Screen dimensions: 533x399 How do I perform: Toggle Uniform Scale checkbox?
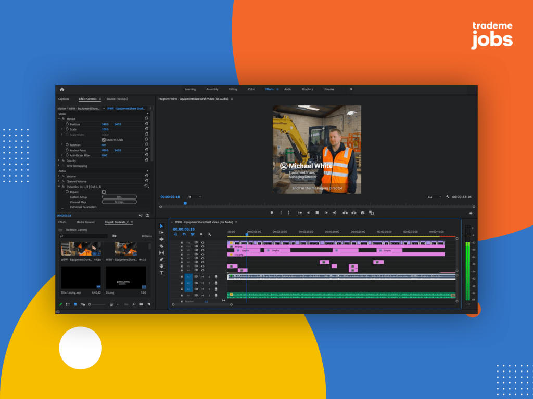click(104, 140)
